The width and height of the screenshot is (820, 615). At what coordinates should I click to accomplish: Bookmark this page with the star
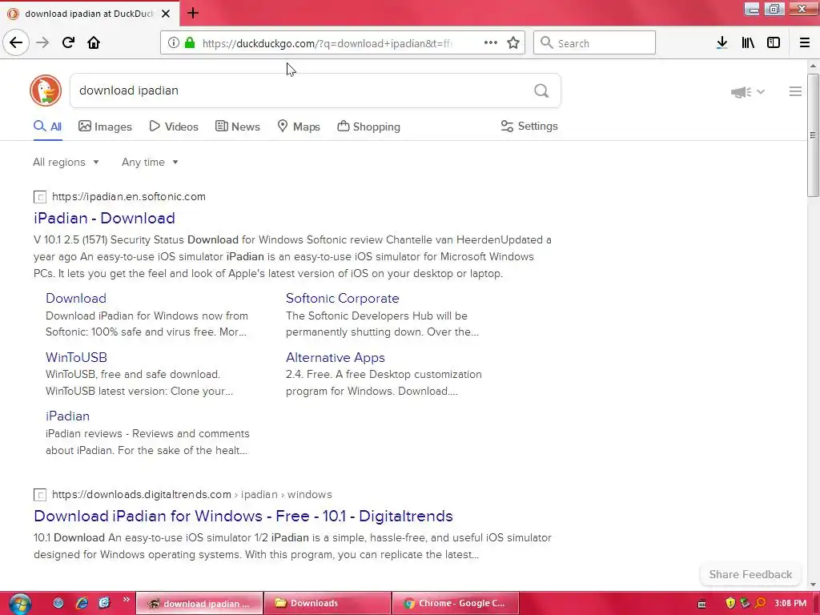coord(513,43)
